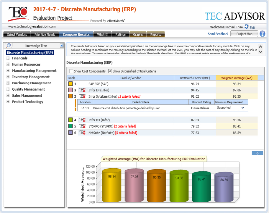Image resolution: width=269 pixels, height=213 pixels.
Task: Expand Product Technology tree node
Action: [x=8, y=101]
